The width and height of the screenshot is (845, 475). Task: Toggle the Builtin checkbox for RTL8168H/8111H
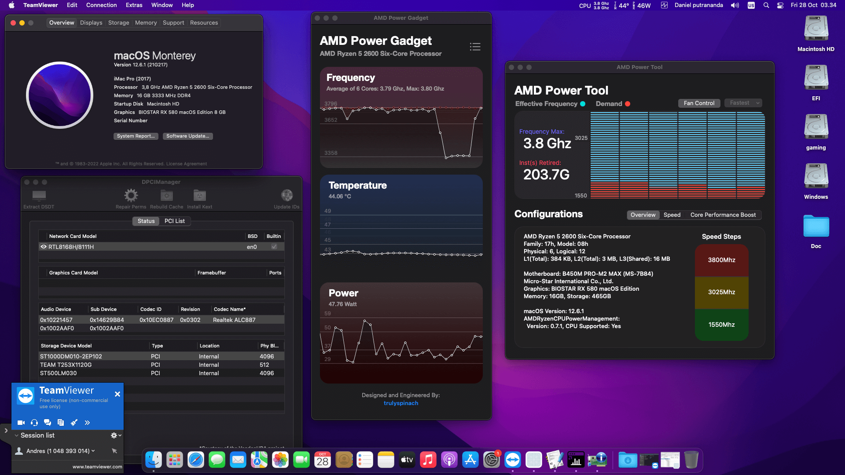coord(274,247)
